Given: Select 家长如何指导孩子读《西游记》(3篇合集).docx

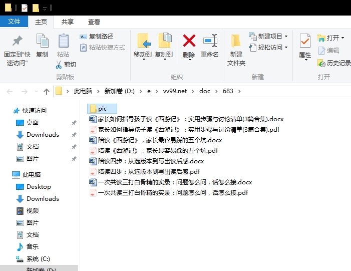Looking at the screenshot, I should (186, 119).
